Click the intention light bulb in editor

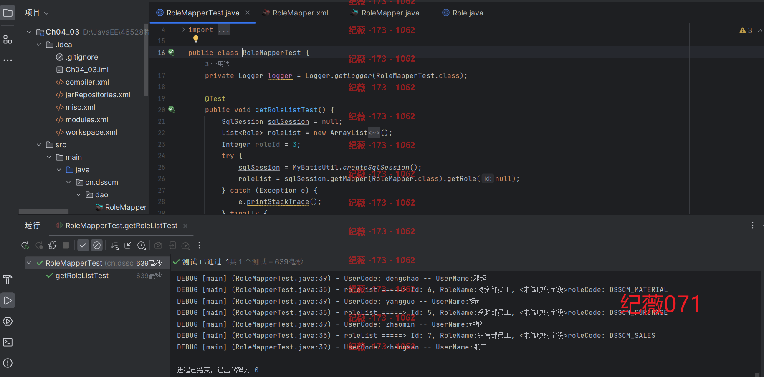195,39
